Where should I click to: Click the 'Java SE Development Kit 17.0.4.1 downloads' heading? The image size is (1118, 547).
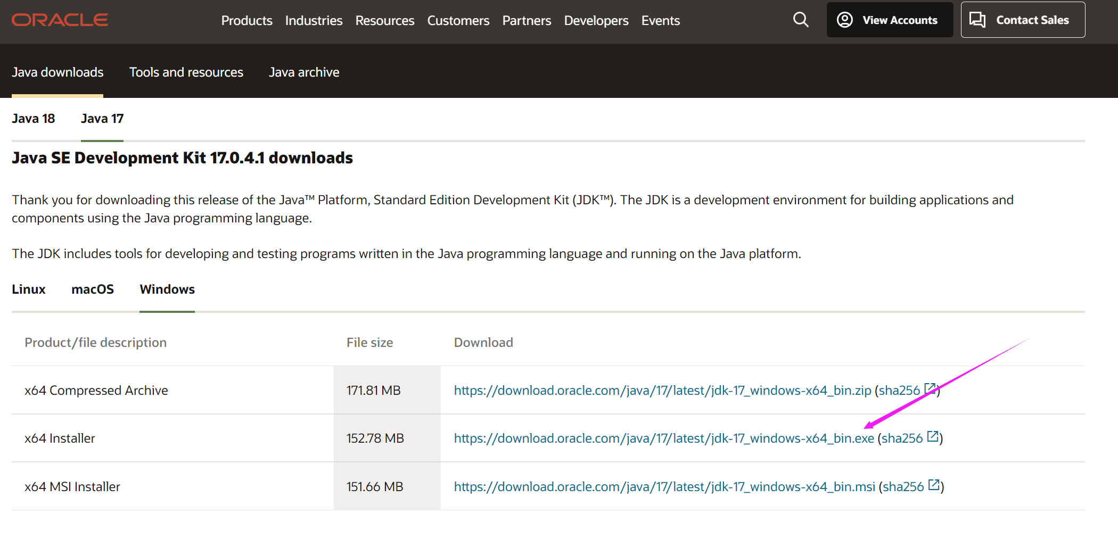(182, 158)
